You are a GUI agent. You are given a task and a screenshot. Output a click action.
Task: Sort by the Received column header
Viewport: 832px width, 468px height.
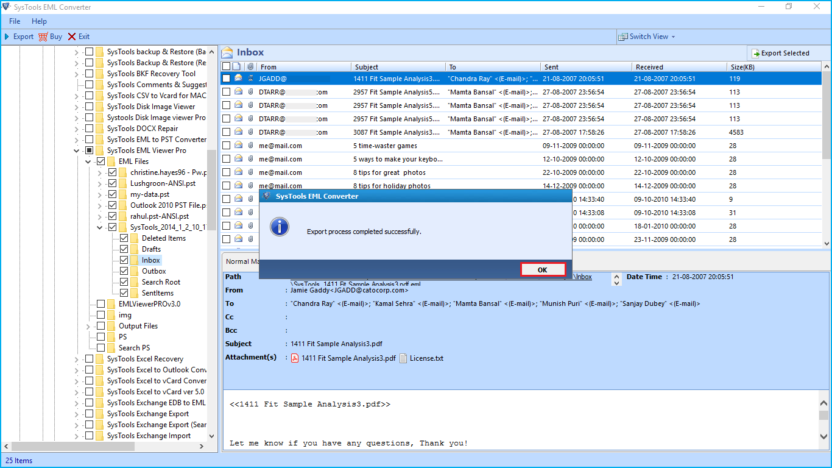(679, 66)
